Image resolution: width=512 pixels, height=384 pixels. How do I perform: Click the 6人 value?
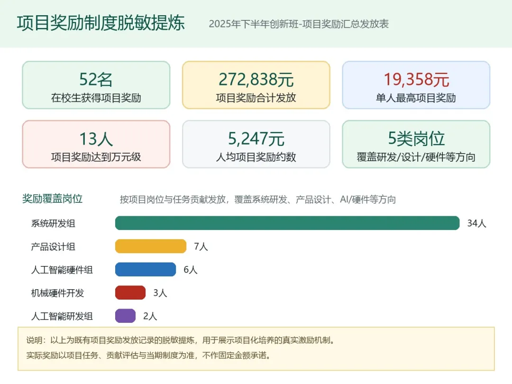click(x=191, y=270)
